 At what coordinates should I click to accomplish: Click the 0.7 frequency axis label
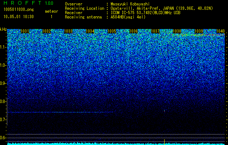point(3,120)
